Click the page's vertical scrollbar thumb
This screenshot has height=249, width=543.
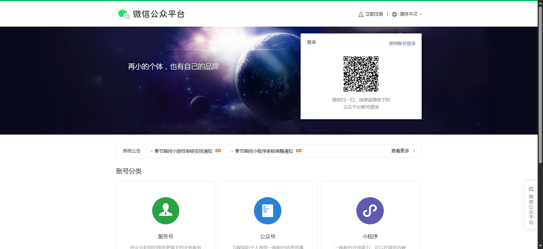(x=540, y=85)
